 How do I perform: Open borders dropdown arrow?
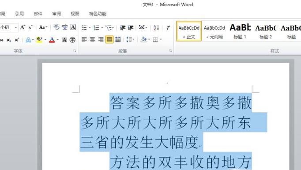(x=161, y=40)
